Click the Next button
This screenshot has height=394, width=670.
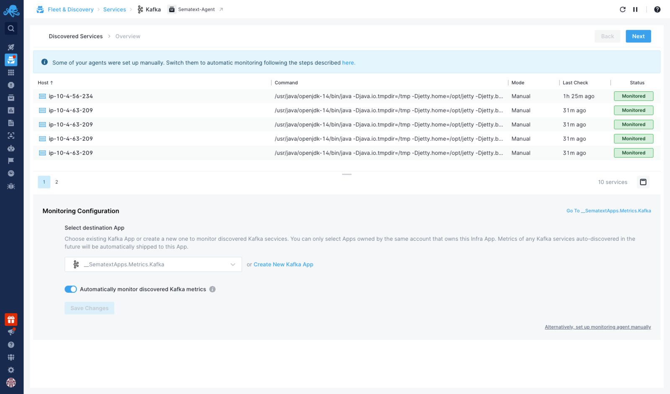coord(638,36)
